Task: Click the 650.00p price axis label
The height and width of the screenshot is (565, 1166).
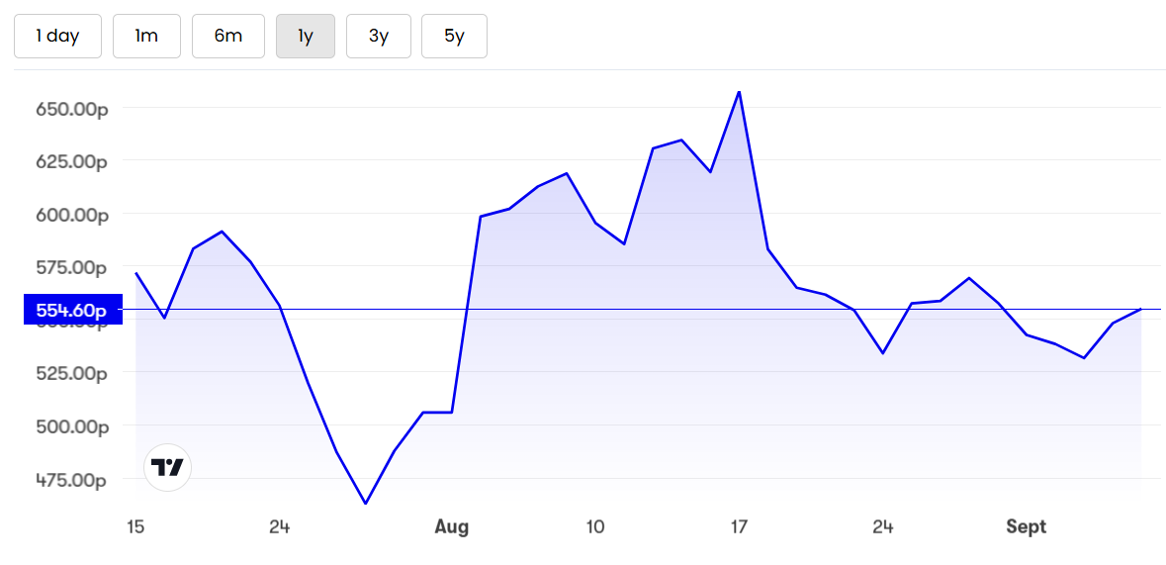Action: click(72, 109)
